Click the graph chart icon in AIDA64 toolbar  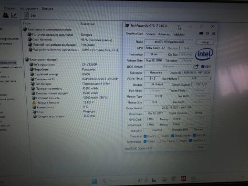14,15
